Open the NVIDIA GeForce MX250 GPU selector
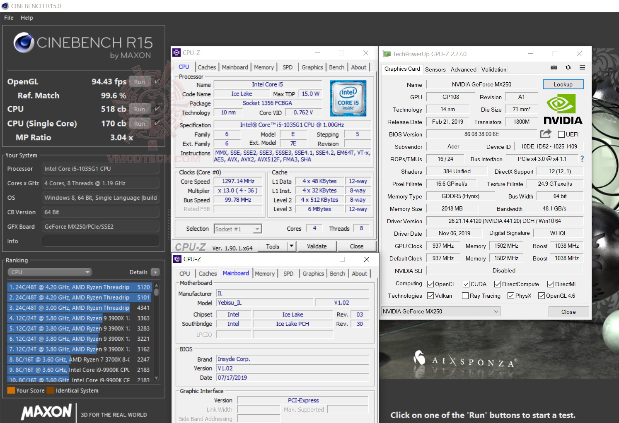Image resolution: width=619 pixels, height=423 pixels. coord(441,311)
